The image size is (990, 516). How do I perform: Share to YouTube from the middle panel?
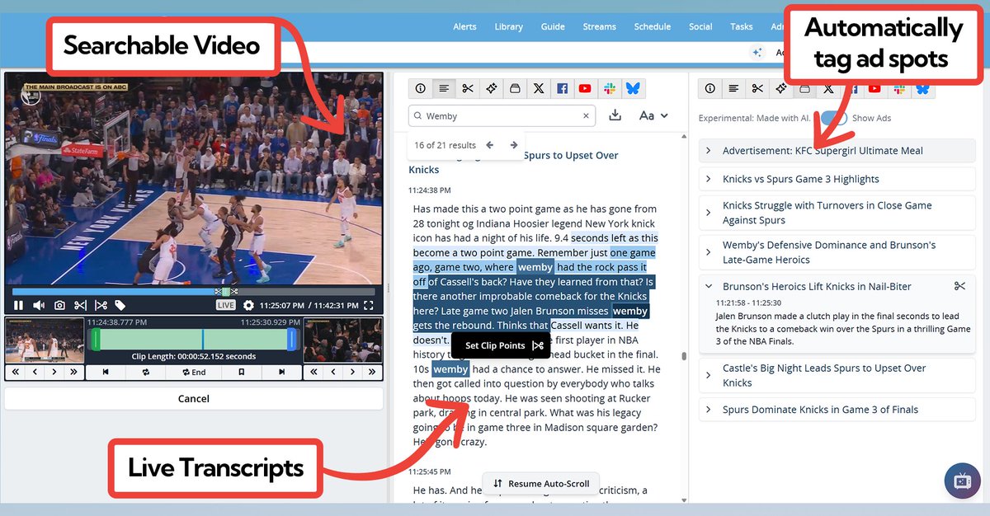(x=586, y=88)
